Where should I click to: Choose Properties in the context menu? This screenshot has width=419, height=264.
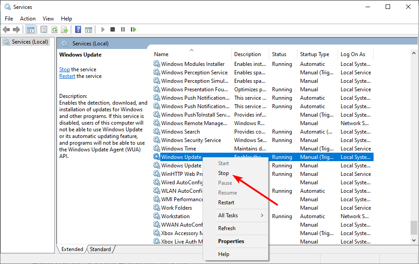(x=231, y=241)
